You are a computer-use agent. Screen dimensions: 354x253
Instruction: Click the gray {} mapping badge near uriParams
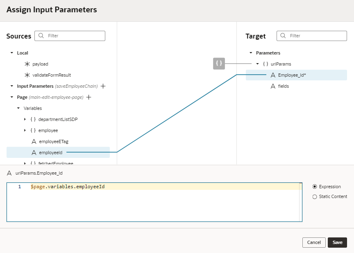click(x=219, y=64)
